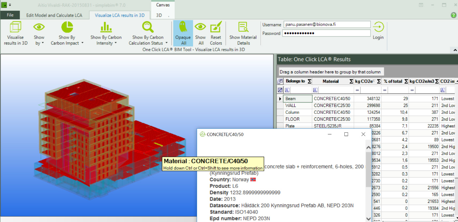Click the Norway flag icon
Image resolution: width=458 pixels, height=222 pixels.
[x=253, y=180]
